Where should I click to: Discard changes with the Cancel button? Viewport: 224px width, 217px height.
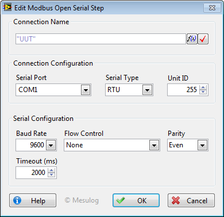point(191,200)
